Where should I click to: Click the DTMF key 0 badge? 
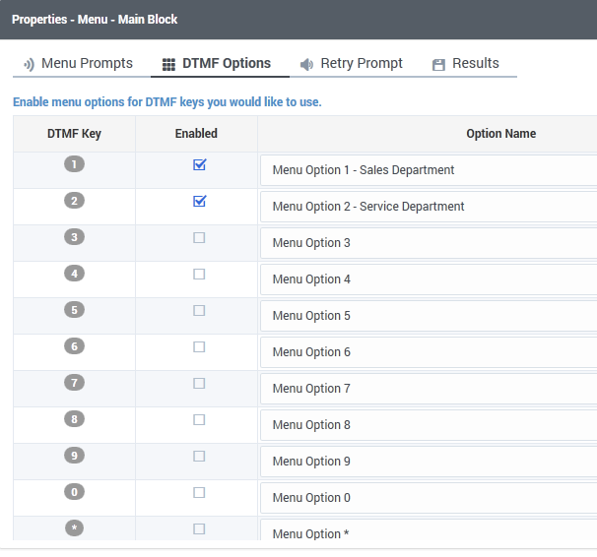(74, 492)
